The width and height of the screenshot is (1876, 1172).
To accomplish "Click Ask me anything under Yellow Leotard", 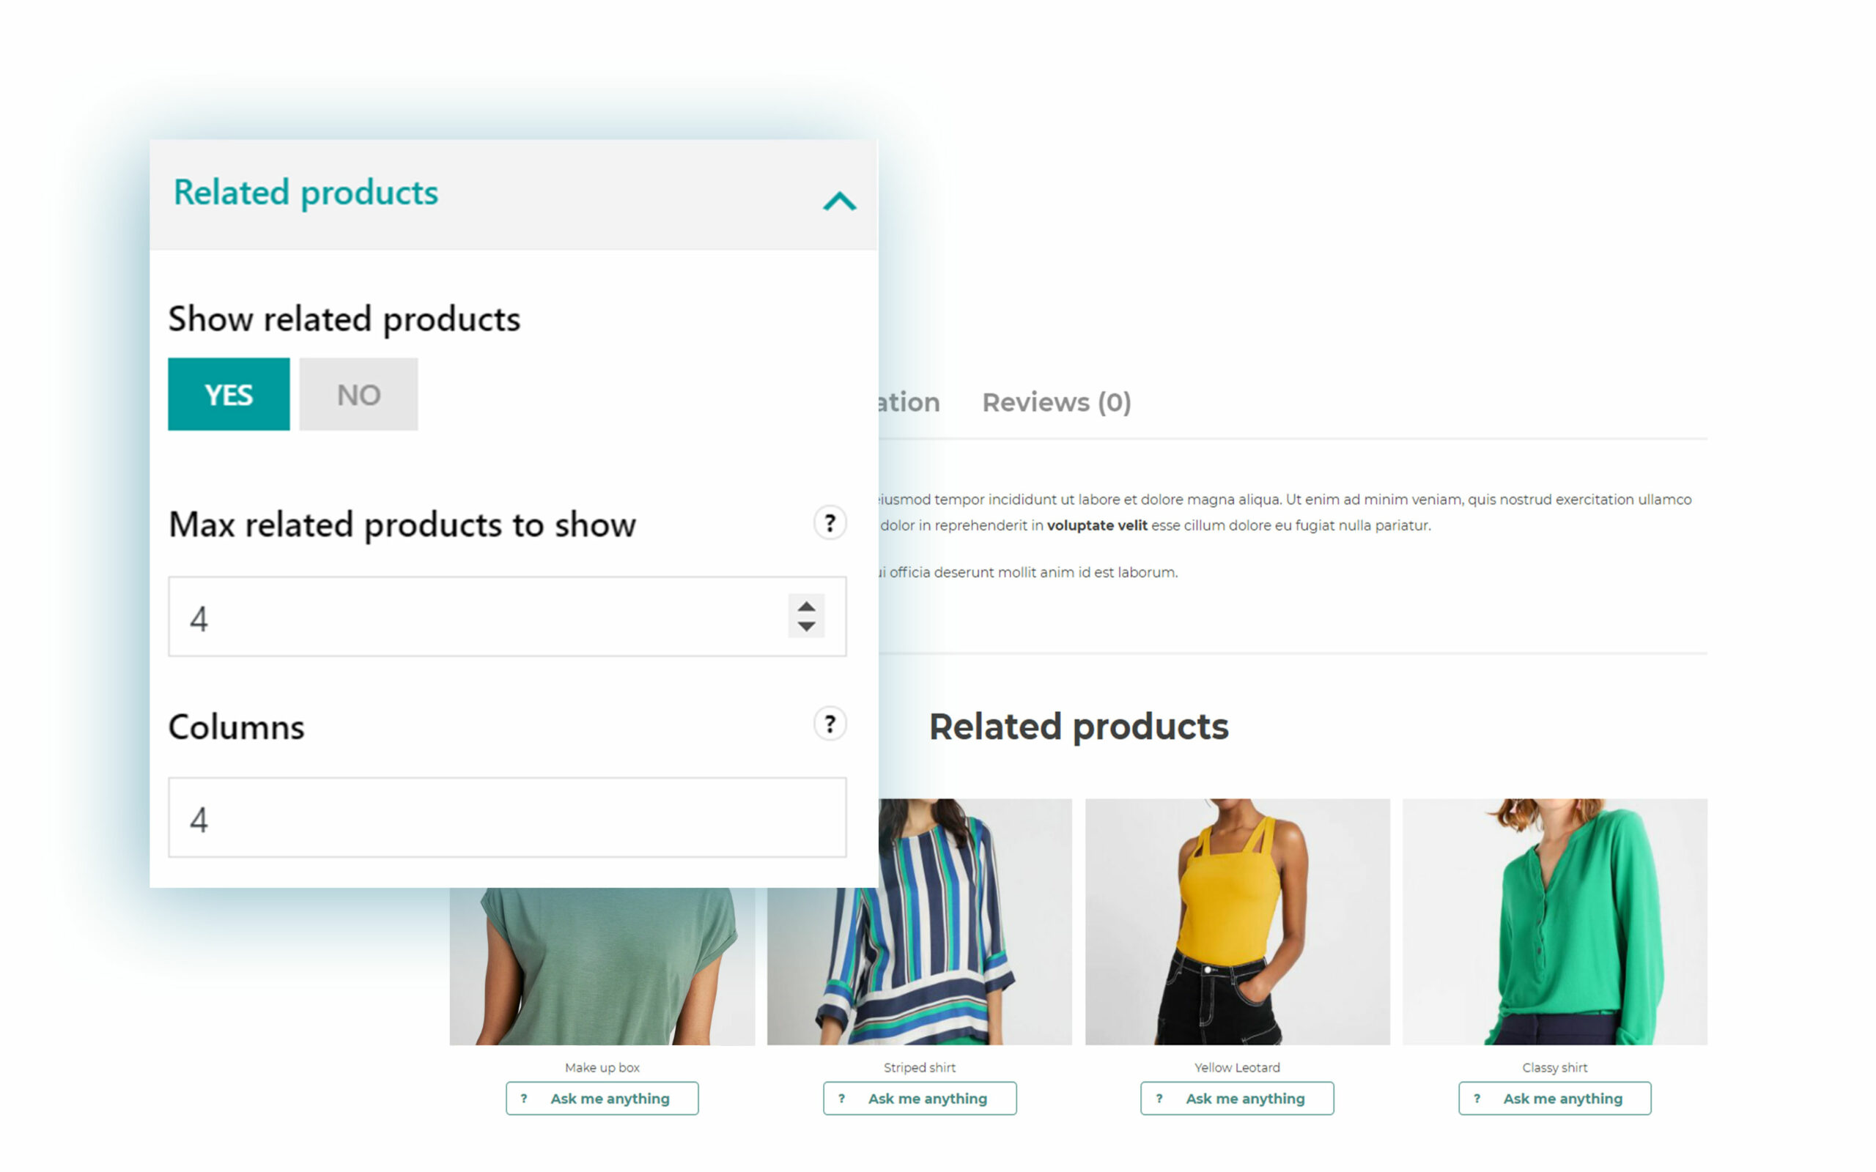I will [x=1236, y=1098].
